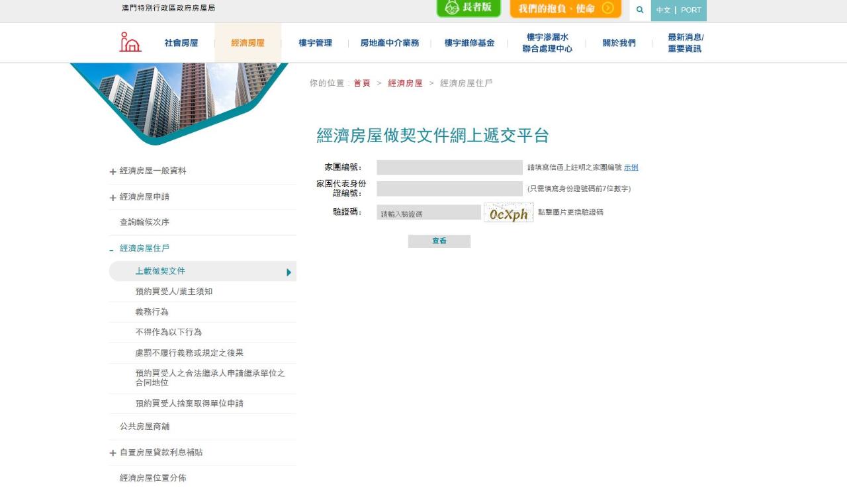
Task: Click the 長者版 elderly version button
Action: [468, 8]
